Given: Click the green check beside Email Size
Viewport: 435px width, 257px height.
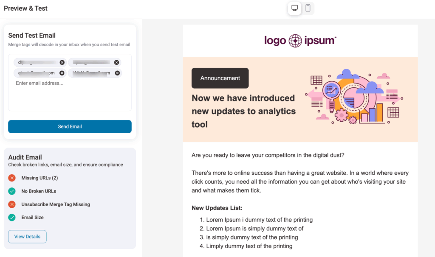Looking at the screenshot, I should (12, 217).
